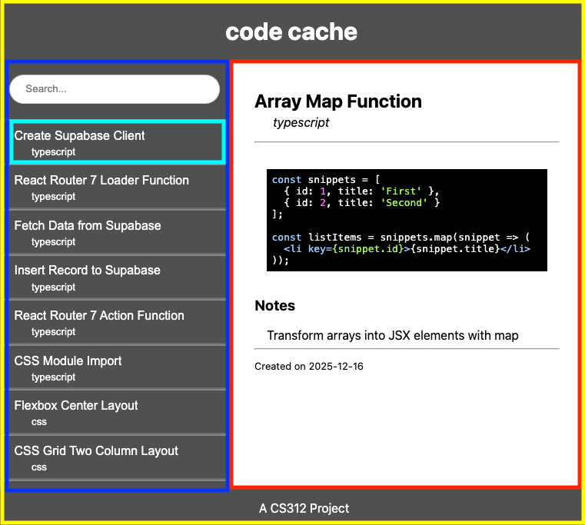Select Fetch Data from Supabase snippet

click(88, 226)
